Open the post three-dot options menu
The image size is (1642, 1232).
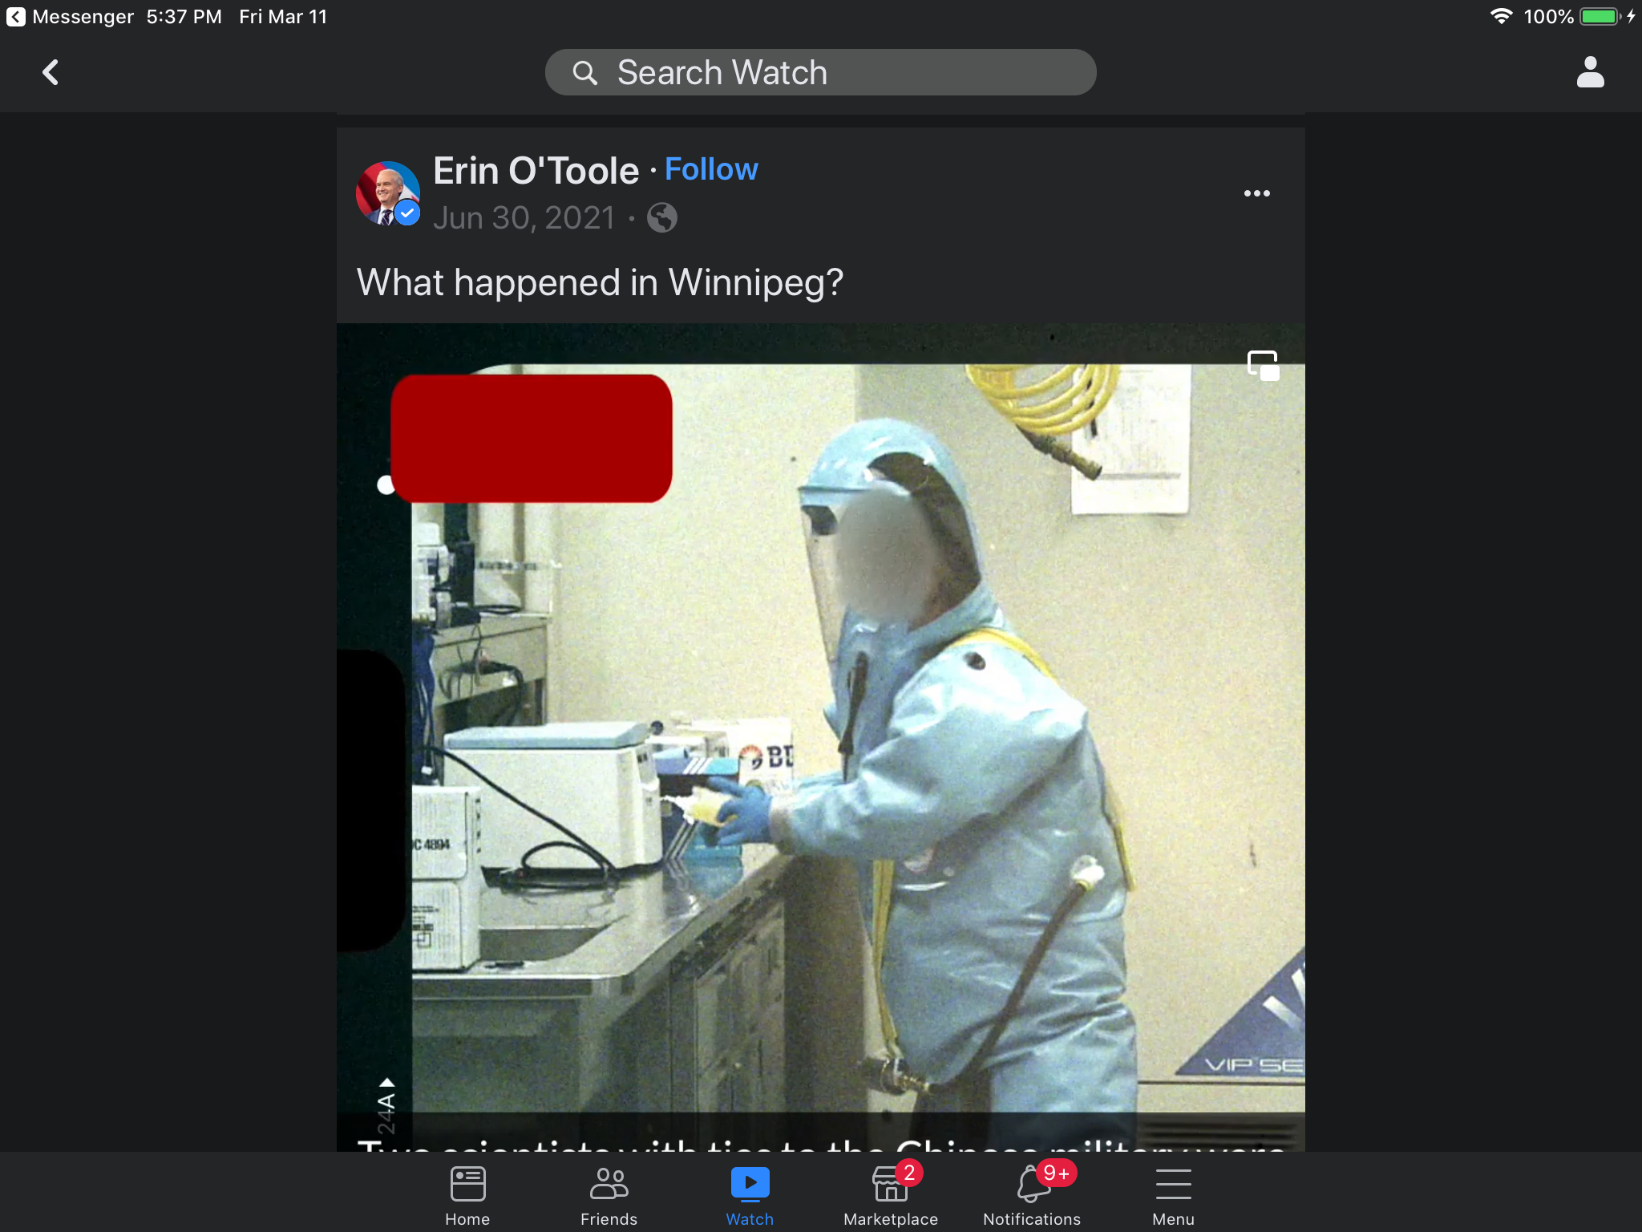tap(1256, 193)
